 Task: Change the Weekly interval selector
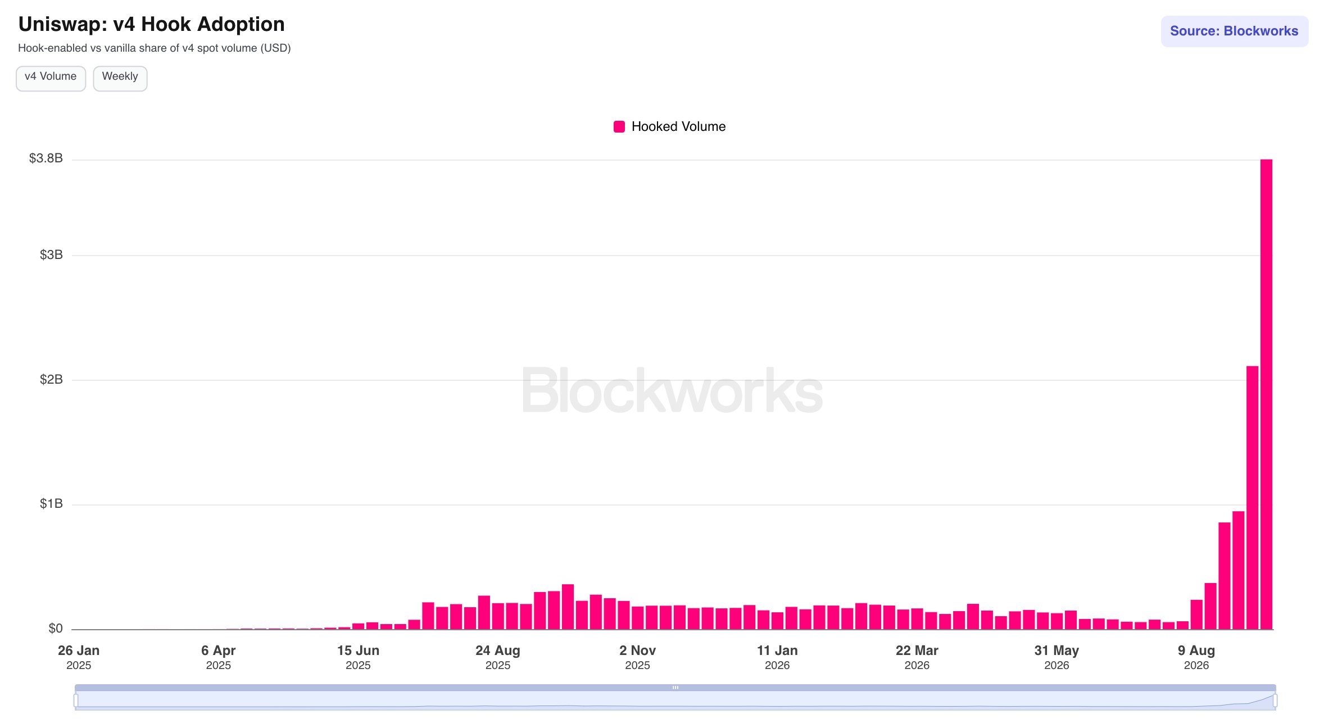120,78
